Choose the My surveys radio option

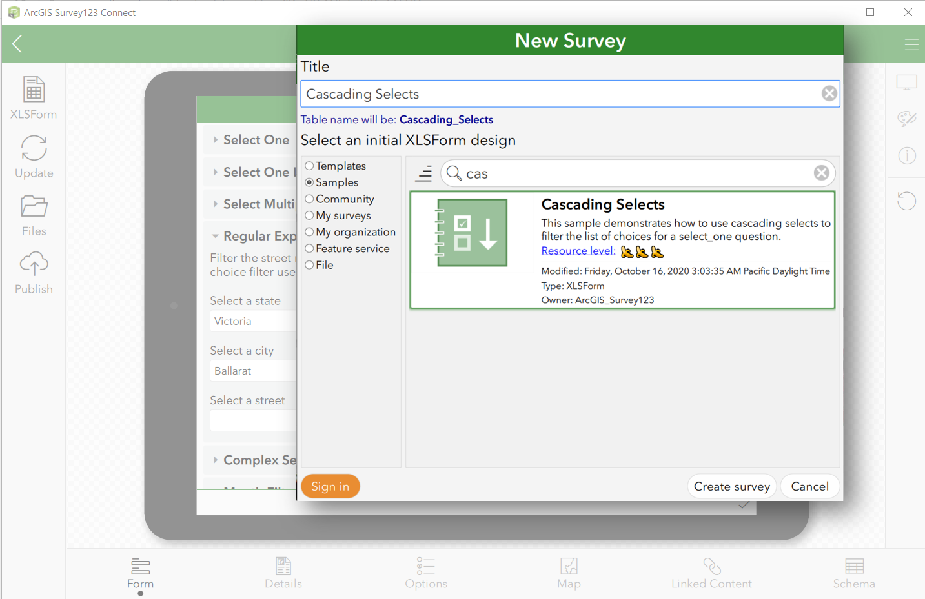tap(309, 215)
